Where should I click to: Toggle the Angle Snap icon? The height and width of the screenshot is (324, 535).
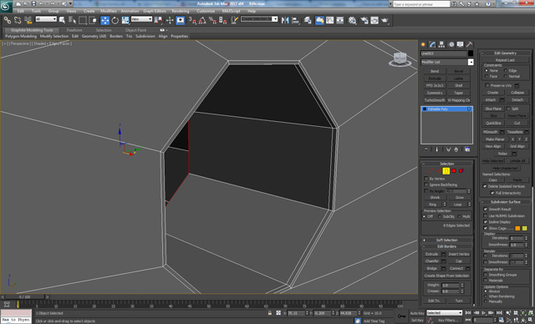[202, 20]
